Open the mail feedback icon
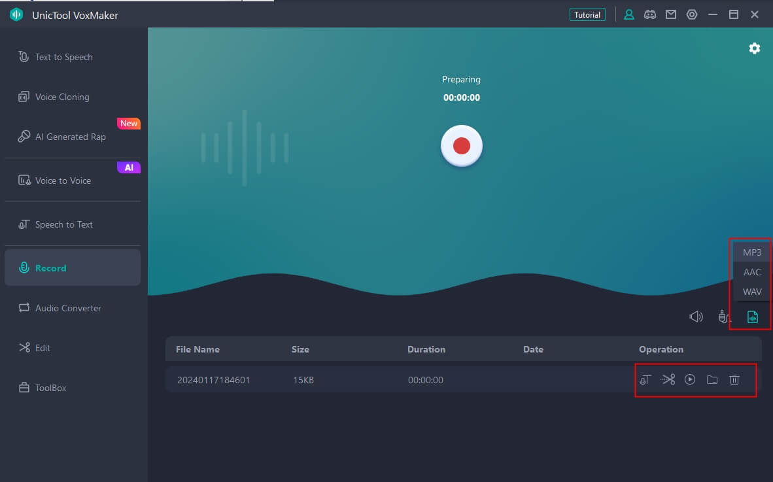 [671, 15]
